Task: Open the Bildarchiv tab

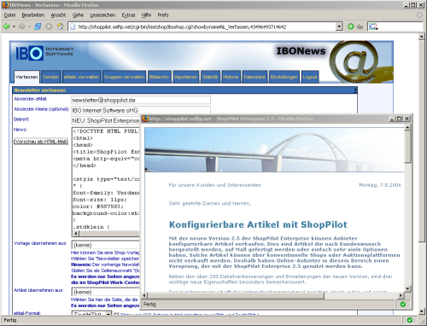Action: click(159, 77)
